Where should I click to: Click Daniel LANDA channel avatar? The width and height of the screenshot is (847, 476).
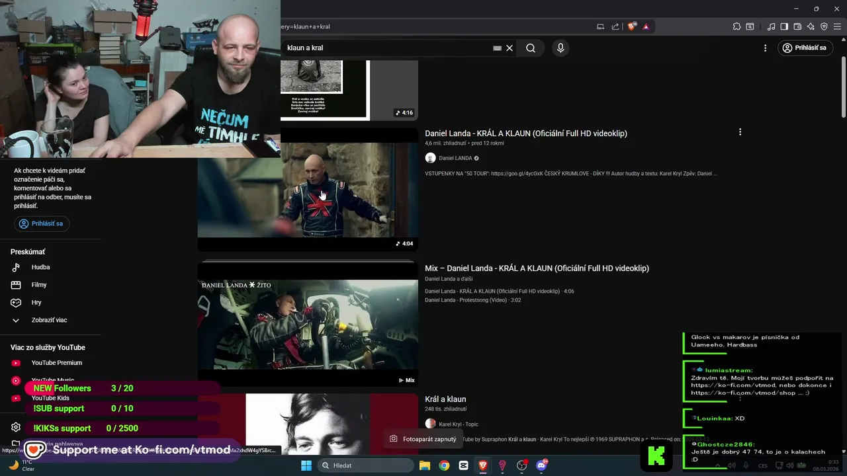click(430, 158)
